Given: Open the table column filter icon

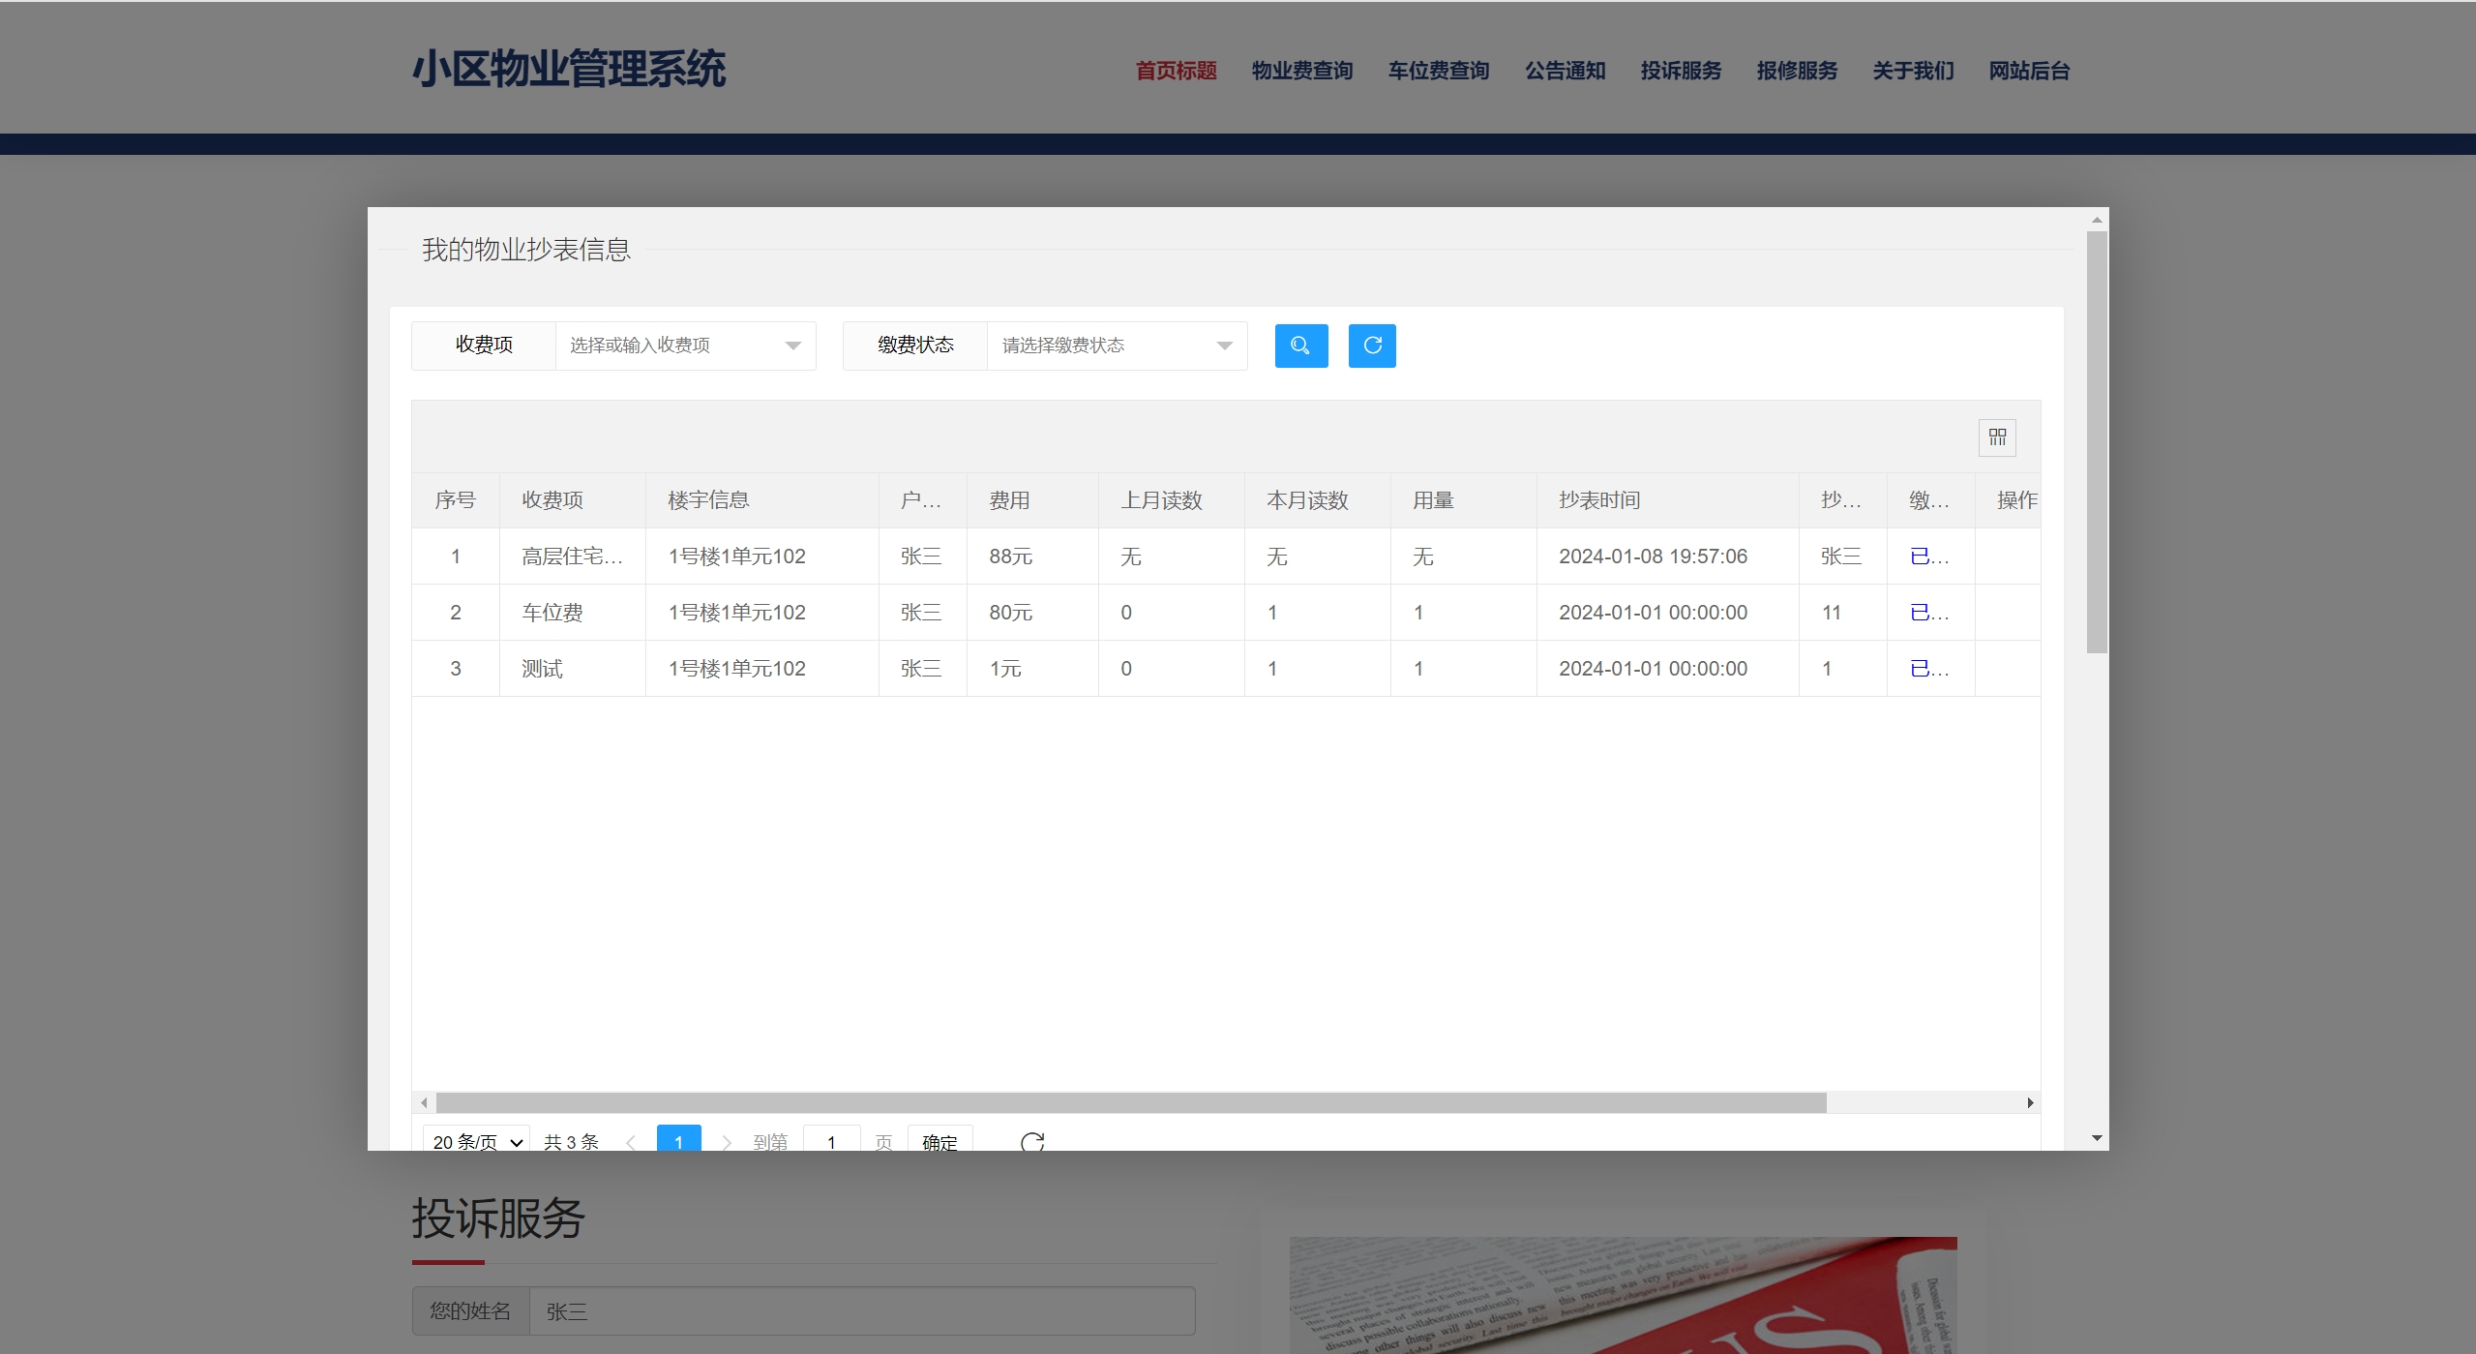Looking at the screenshot, I should [1996, 437].
